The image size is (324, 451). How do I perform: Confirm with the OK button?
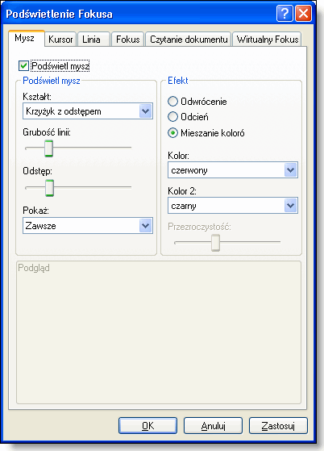coord(147,426)
